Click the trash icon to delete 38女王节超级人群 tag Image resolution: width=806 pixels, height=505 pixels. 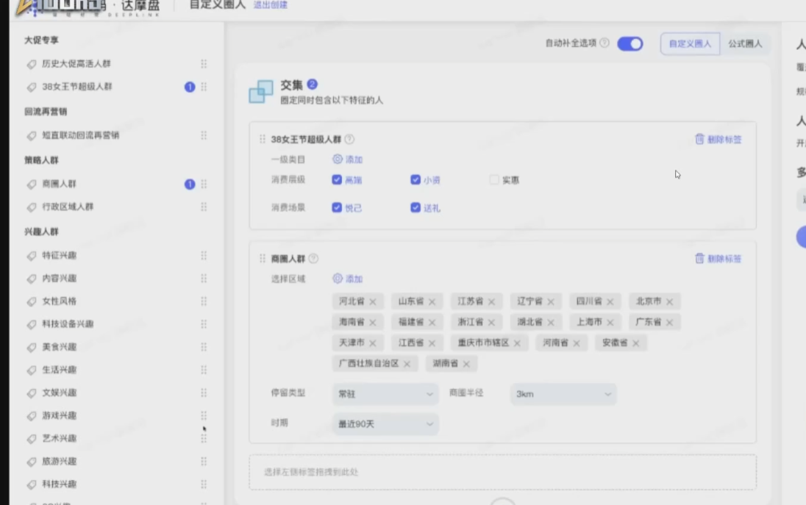coord(699,139)
